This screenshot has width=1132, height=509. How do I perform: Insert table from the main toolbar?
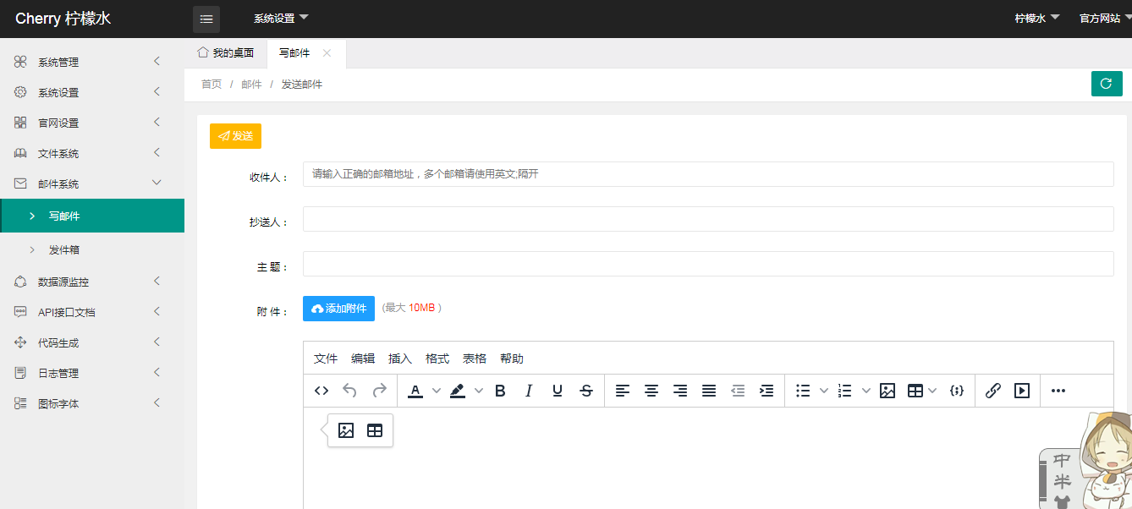tap(915, 391)
